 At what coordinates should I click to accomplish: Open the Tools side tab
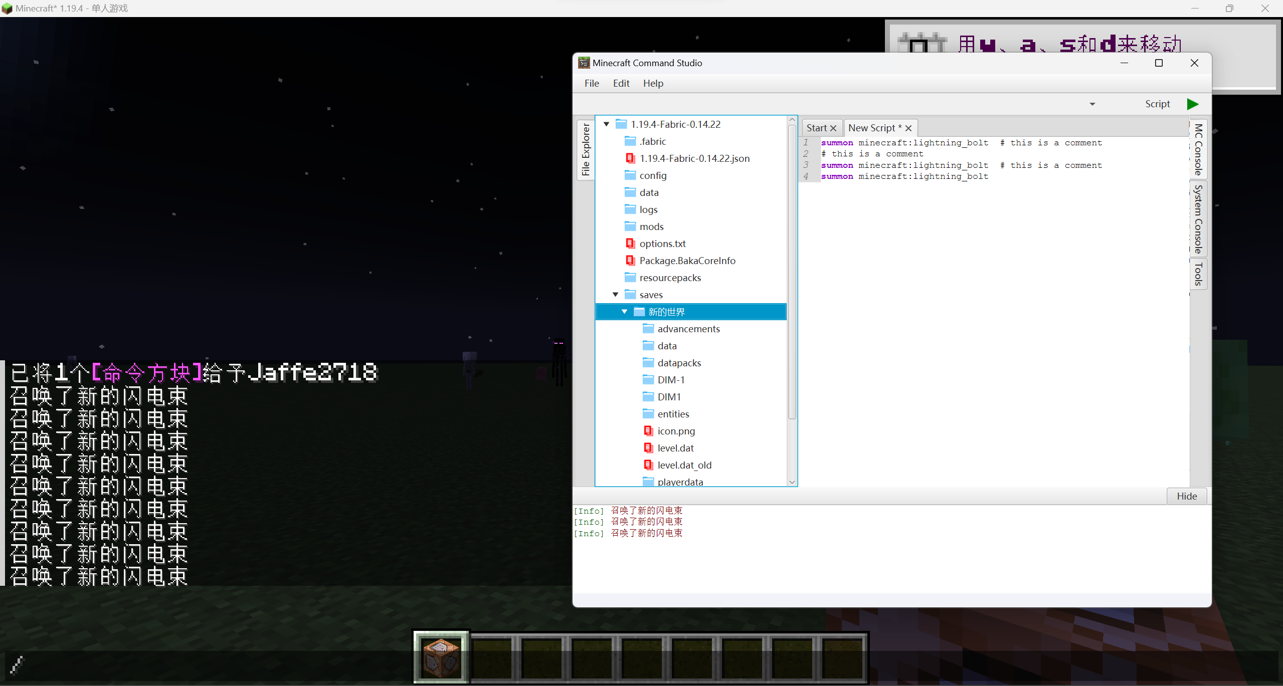pos(1198,274)
